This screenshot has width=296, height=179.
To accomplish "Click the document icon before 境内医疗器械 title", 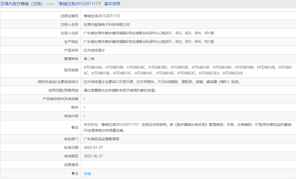I will click(x=2, y=3).
